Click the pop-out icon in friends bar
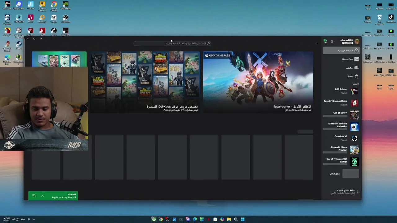This screenshot has width=397, height=223. [34, 196]
